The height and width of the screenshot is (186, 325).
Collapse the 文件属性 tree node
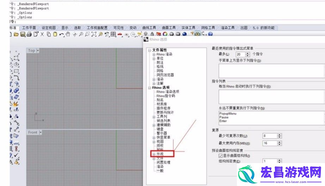coord(149,50)
